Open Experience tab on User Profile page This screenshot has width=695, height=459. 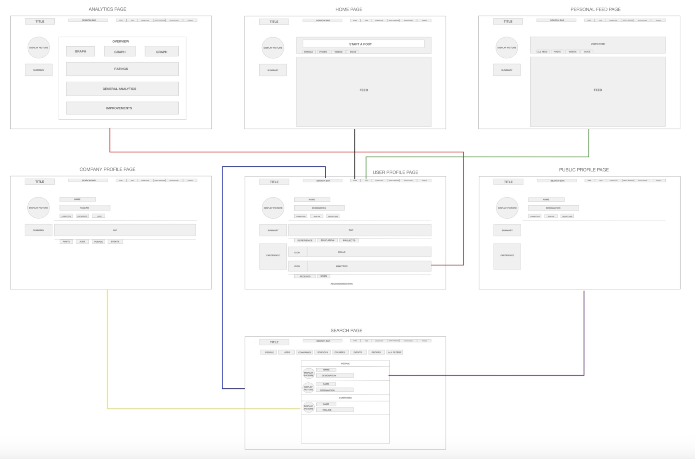[x=305, y=241]
